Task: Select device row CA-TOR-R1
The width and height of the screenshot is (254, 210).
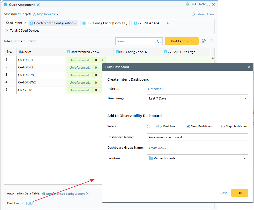Action: [25, 60]
